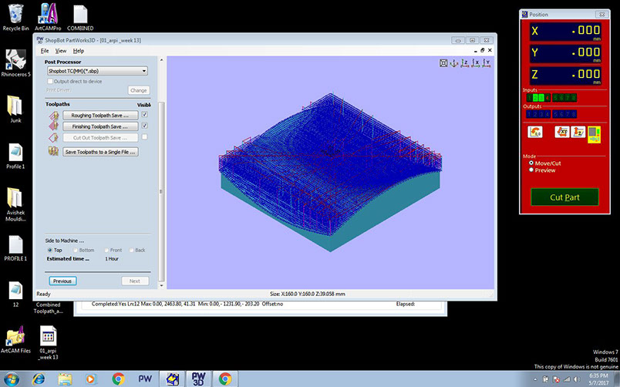The width and height of the screenshot is (620, 387).
Task: Open the ArtCAMPro desktop shortcut
Action: click(48, 18)
